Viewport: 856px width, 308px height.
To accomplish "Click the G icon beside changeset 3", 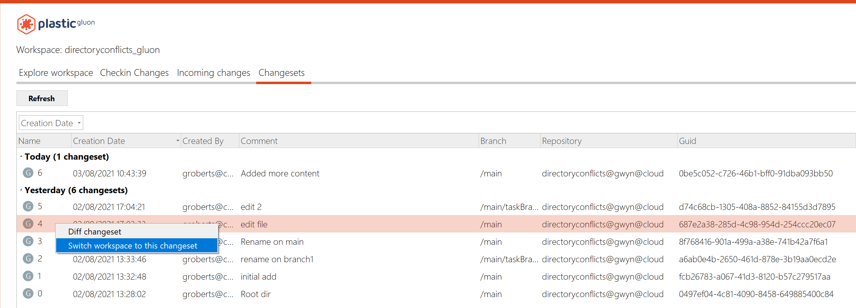I will [x=29, y=241].
